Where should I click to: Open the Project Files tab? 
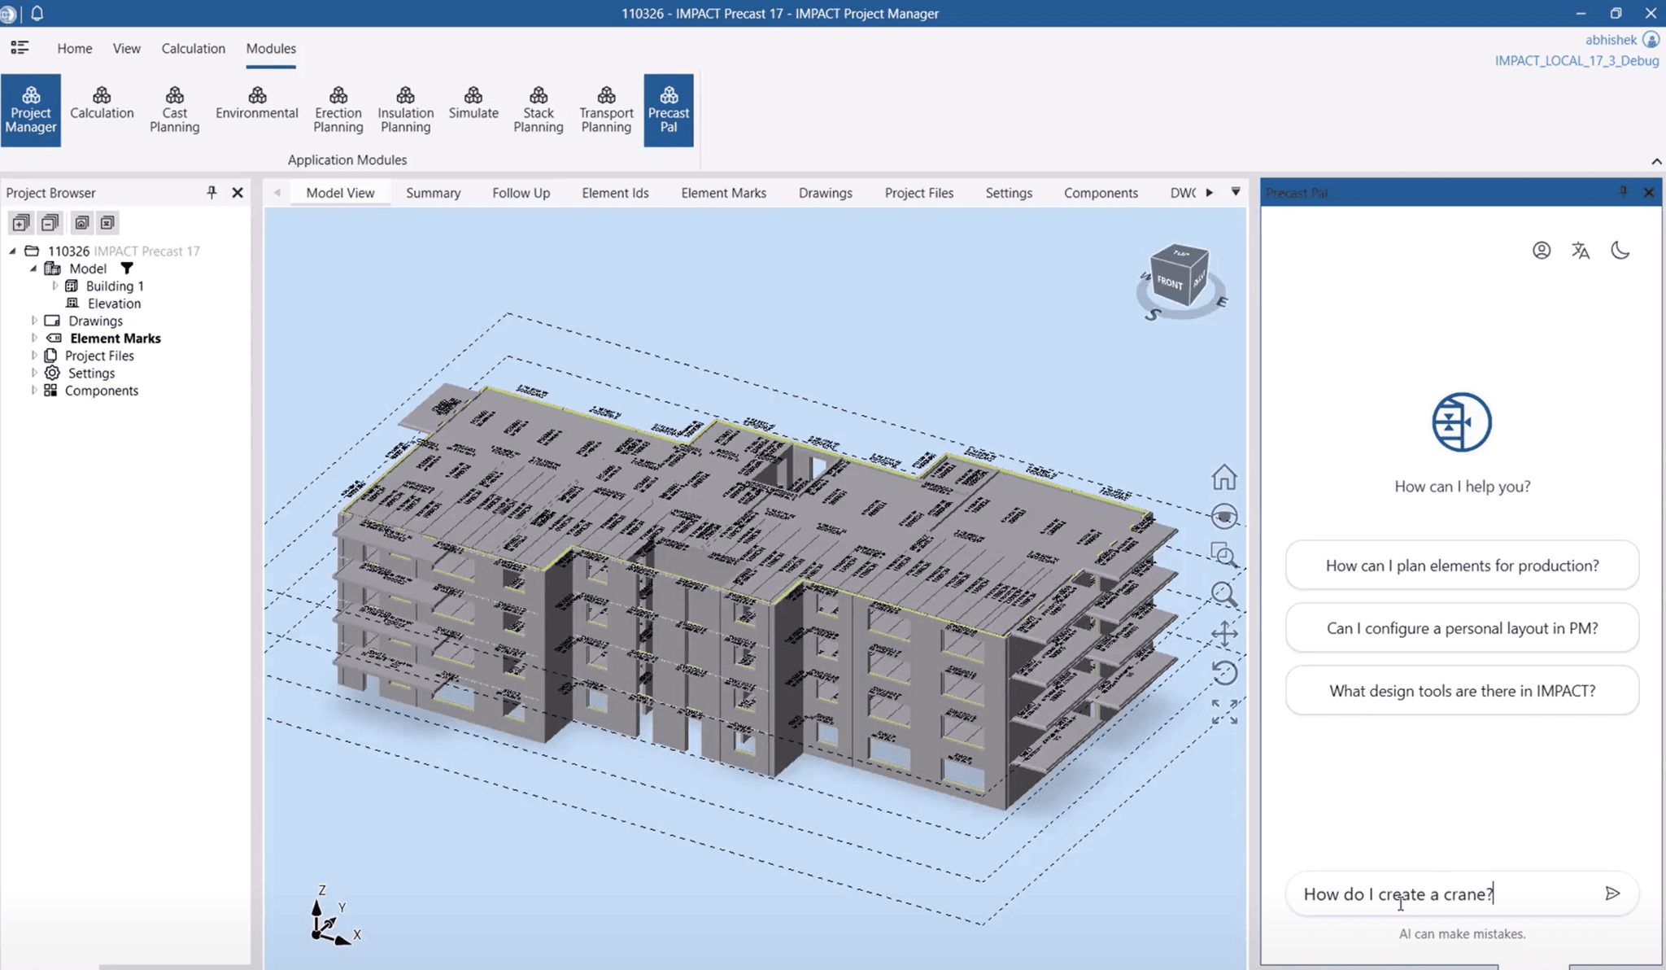coord(919,193)
